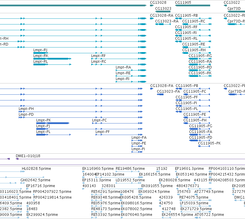Click transcript label CG11905-RC
Image resolution: width=245 pixels, height=219 pixels.
(x=193, y=21)
